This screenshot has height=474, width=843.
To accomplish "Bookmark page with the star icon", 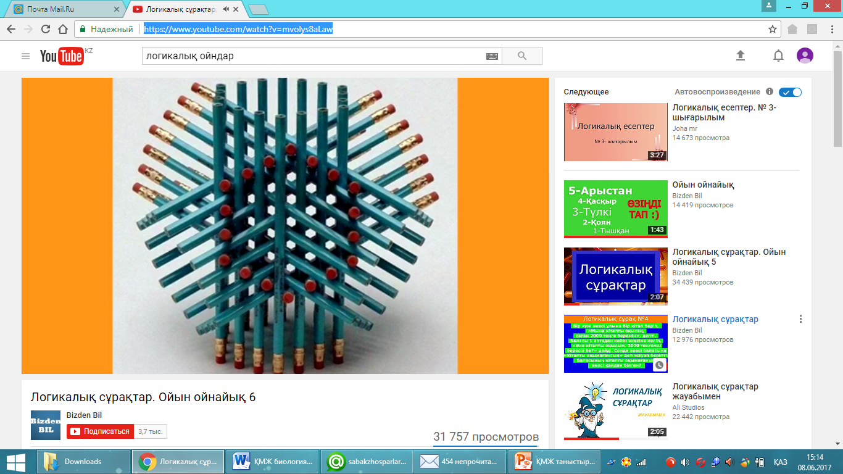I will 772,29.
